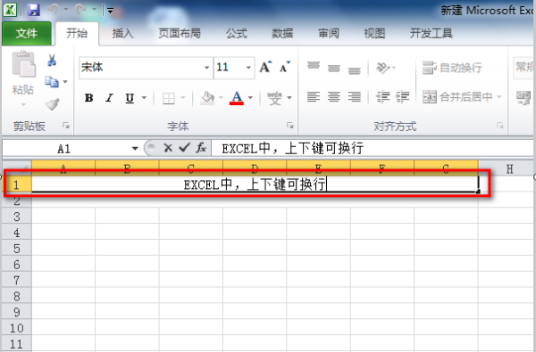Align text right
Screen dimensions: 536x352
[354, 97]
